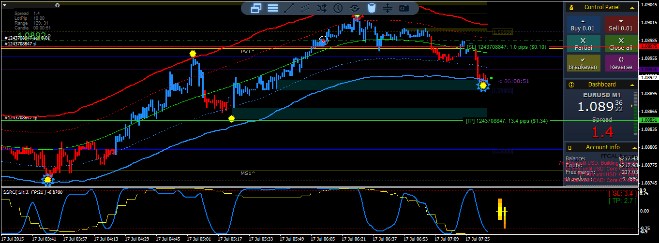The height and width of the screenshot is (243, 659).
Task: Click the red 1.08975 price axis tag
Action: pos(649,46)
